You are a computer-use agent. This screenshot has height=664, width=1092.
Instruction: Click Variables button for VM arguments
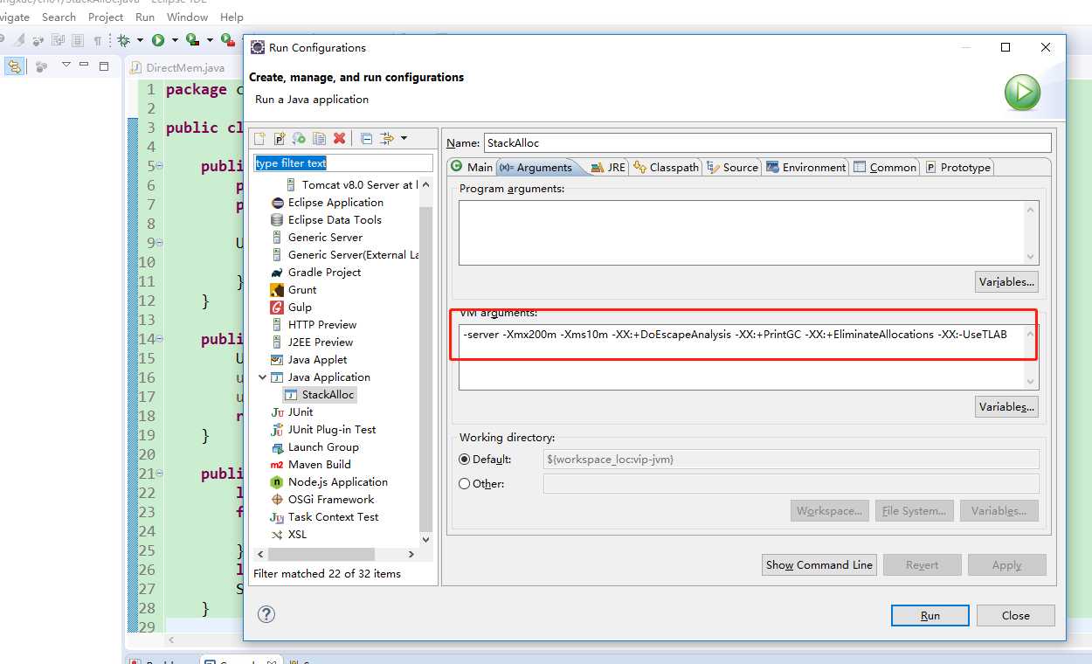(x=1006, y=406)
